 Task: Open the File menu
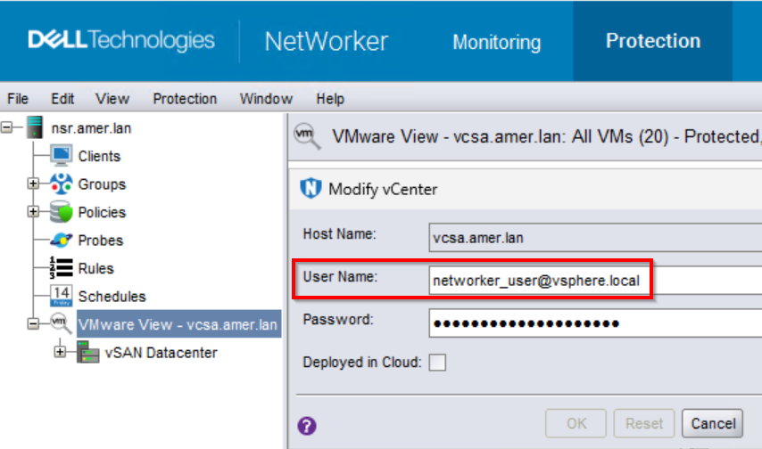[18, 99]
